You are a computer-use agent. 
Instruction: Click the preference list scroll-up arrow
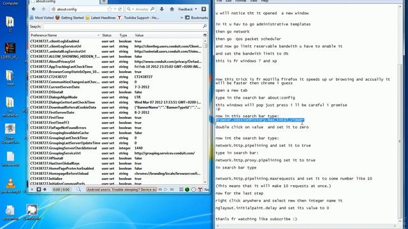click(x=205, y=41)
